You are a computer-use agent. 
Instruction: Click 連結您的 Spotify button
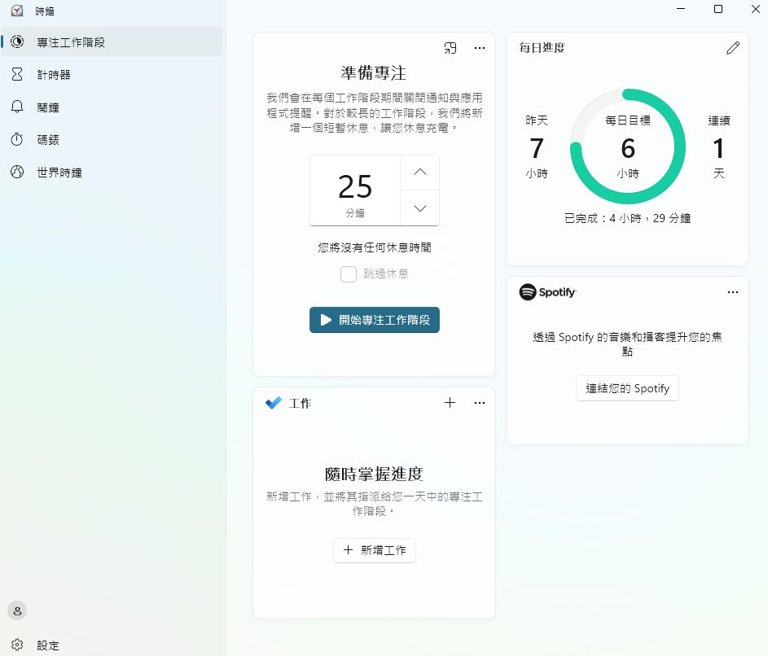pos(627,388)
